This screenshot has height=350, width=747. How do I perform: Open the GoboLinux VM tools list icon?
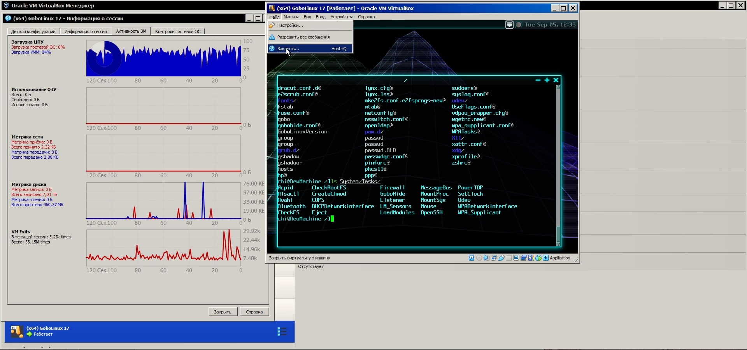[282, 331]
